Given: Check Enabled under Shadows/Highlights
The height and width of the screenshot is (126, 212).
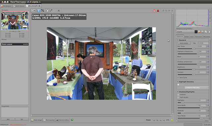Looking at the screenshot, I should (x=178, y=95).
